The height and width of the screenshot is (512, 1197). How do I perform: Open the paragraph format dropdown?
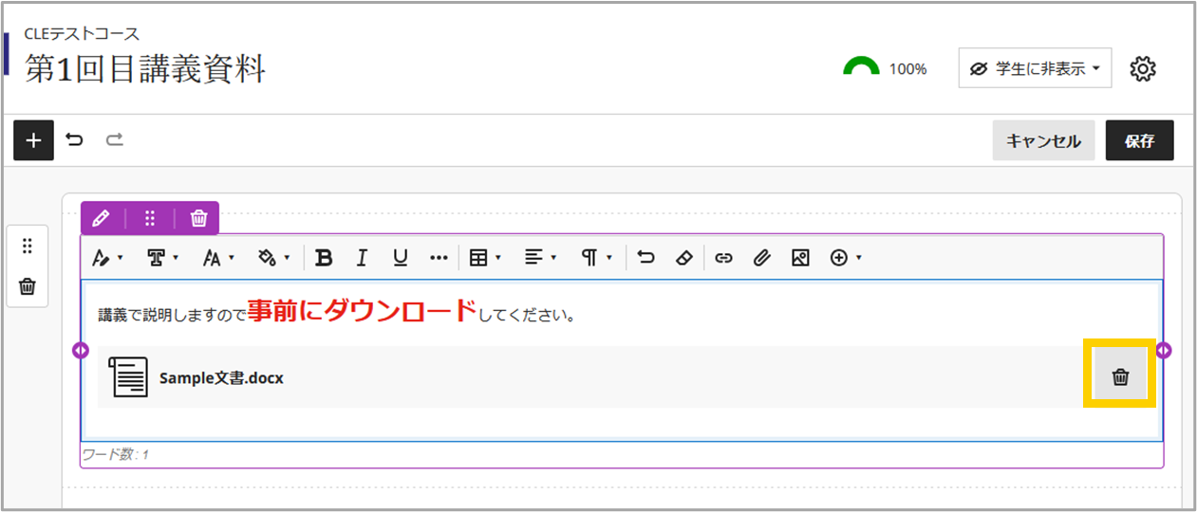click(597, 257)
